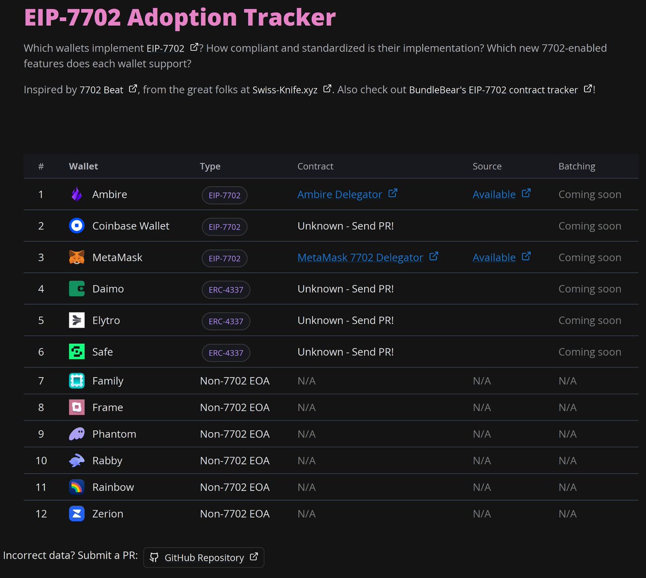Open BundleBear's EIP-7702 contract tracker link

[501, 90]
